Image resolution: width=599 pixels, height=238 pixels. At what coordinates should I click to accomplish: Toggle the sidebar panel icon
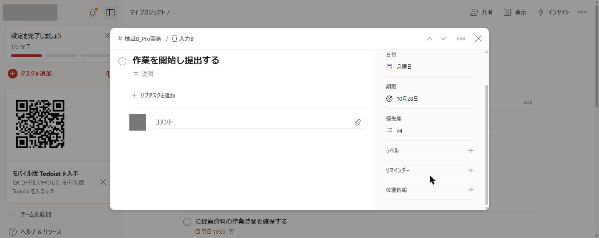click(111, 13)
